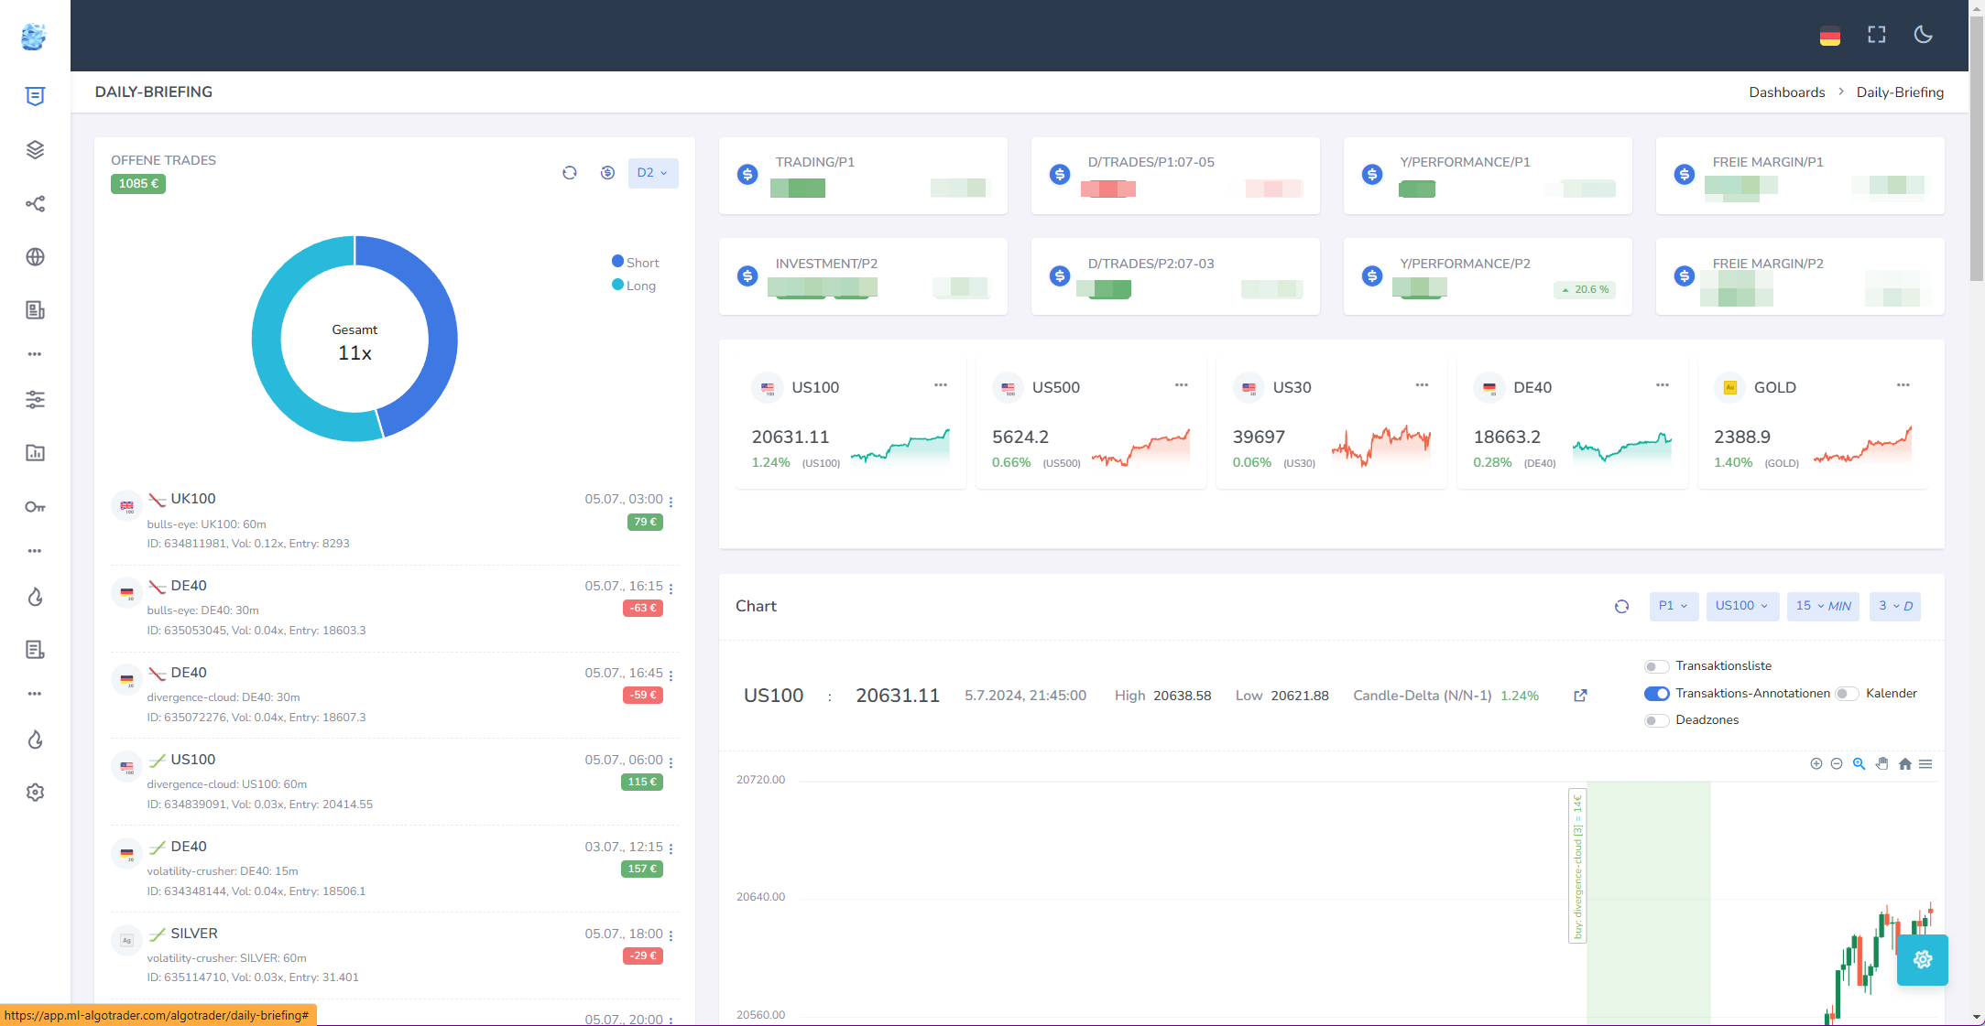Screen dimensions: 1985x1026
Task: Open the layers stack sidebar icon
Action: tap(35, 150)
